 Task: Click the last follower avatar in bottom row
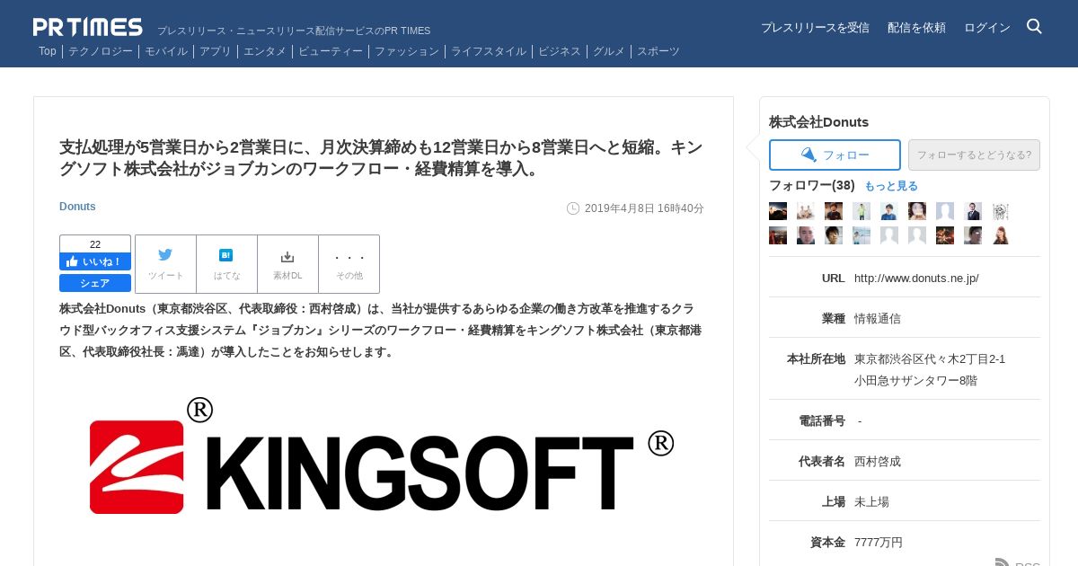point(1001,235)
